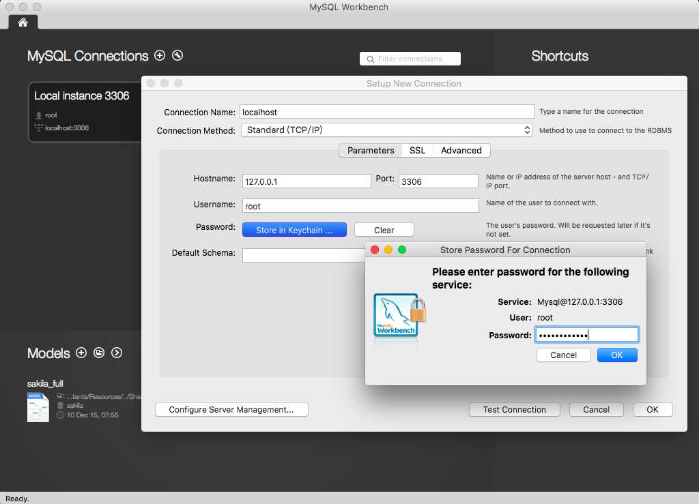Viewport: 699px width, 504px height.
Task: Click the filter connections search icon
Action: [x=371, y=59]
